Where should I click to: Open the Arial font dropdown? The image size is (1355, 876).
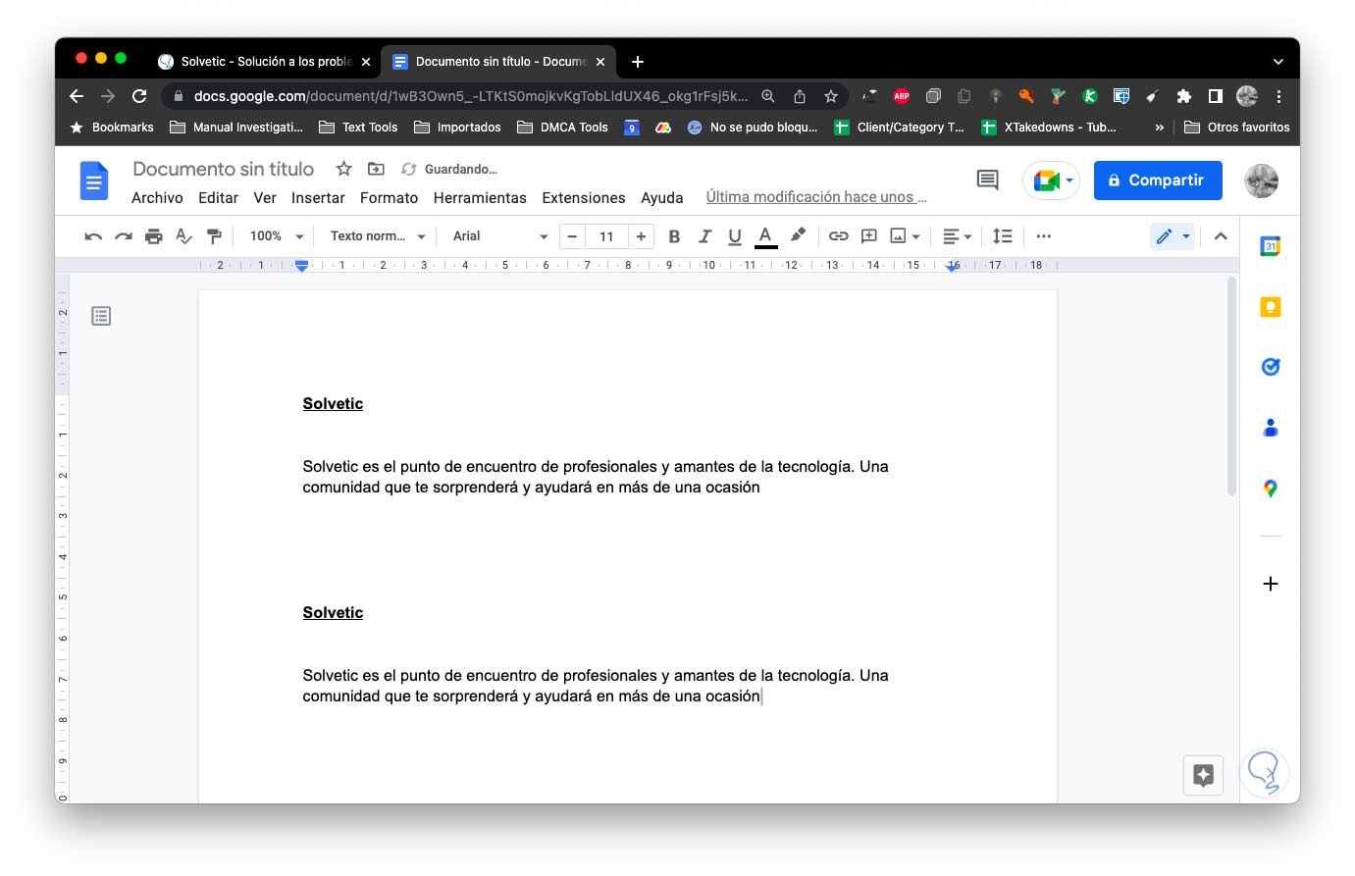[500, 236]
